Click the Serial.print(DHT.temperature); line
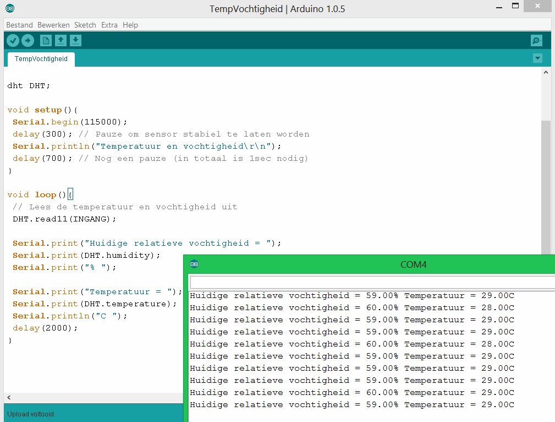This screenshot has width=555, height=422. tap(95, 304)
